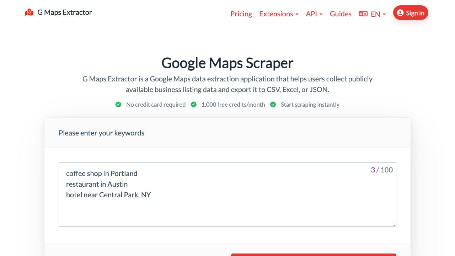The image size is (455, 256).
Task: Click the 'hotel near Central Park, NY' line
Action: pyautogui.click(x=108, y=195)
